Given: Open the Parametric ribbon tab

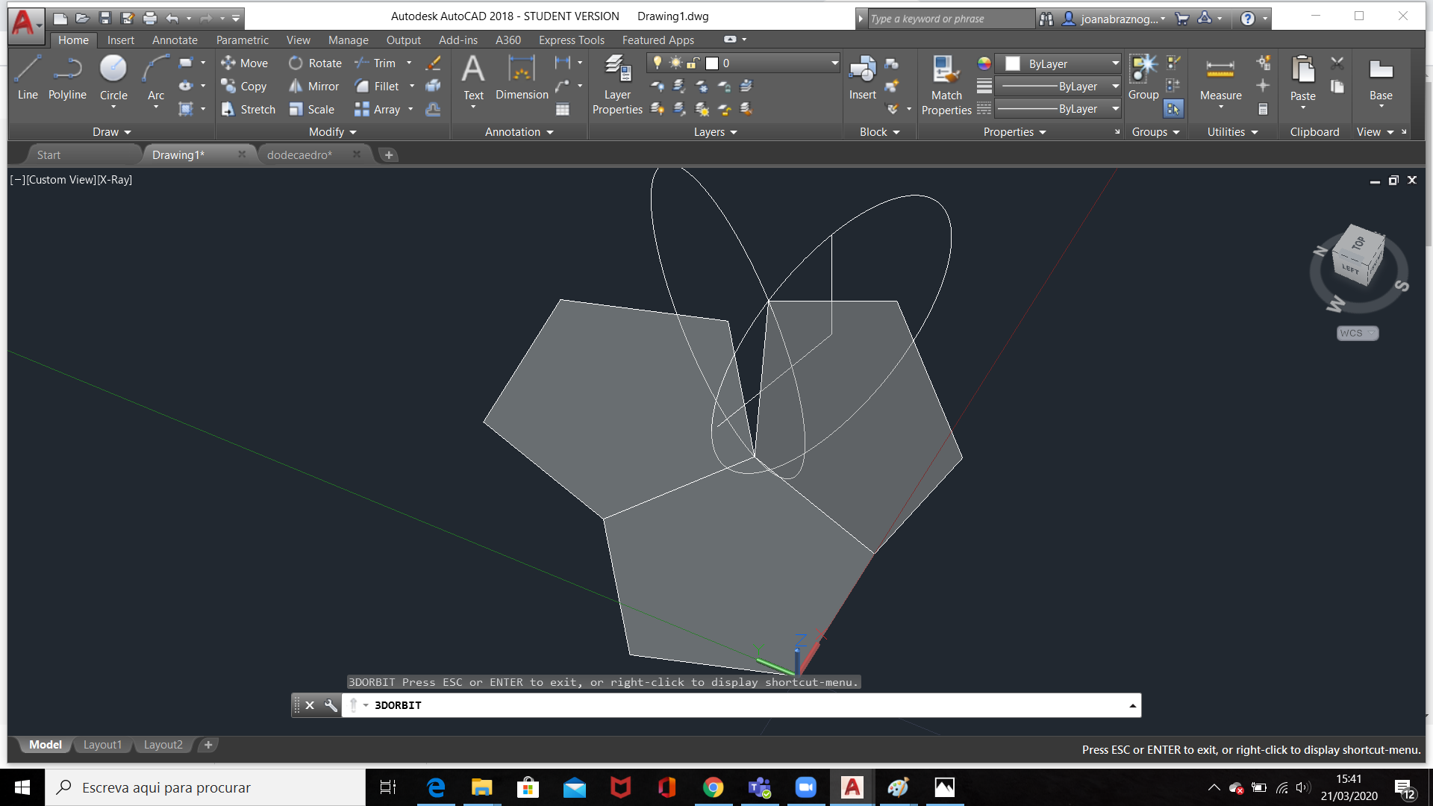Looking at the screenshot, I should [242, 40].
